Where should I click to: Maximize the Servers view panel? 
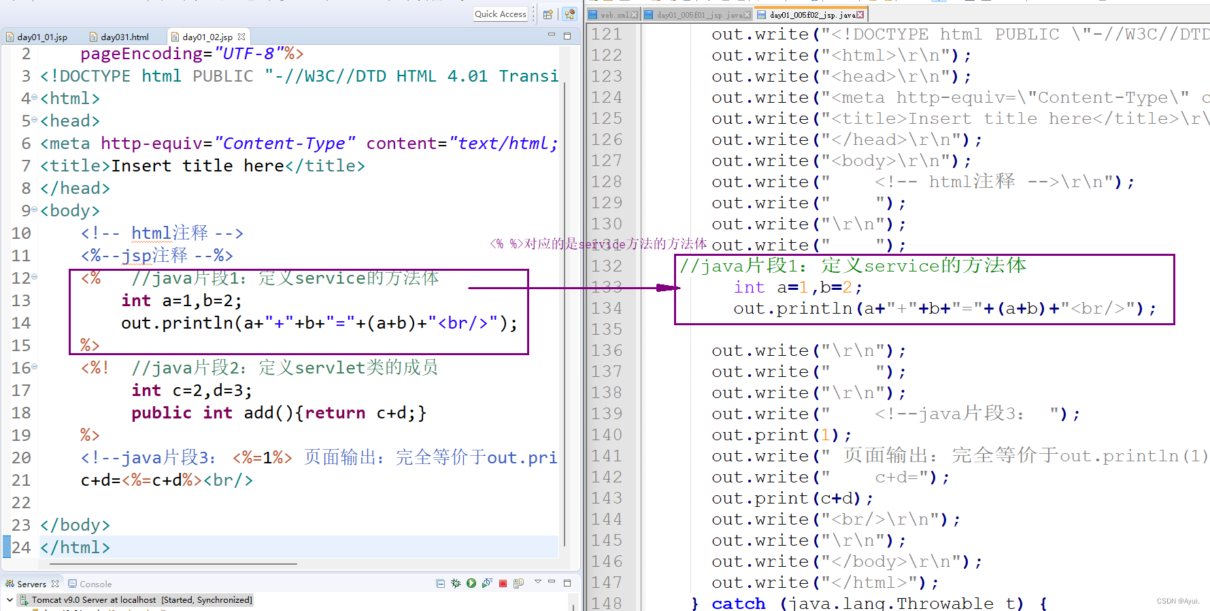(567, 582)
